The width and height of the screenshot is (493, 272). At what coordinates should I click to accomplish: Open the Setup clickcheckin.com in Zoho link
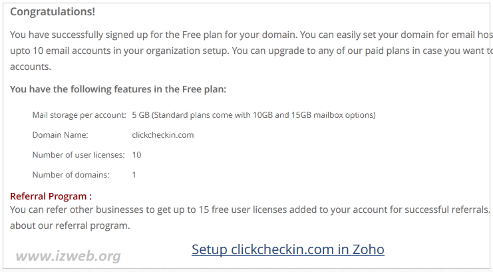point(287,249)
